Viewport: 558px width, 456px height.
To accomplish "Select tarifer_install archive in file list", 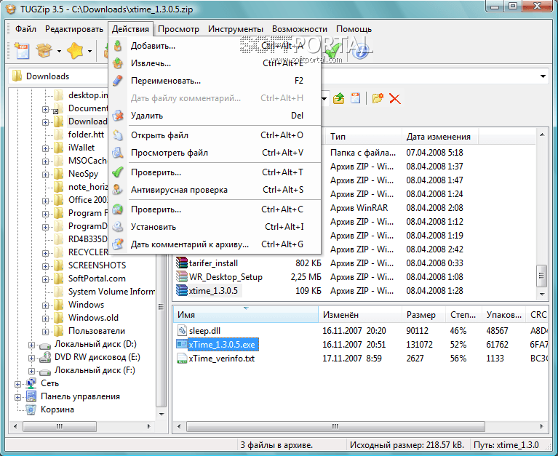I will click(x=213, y=263).
